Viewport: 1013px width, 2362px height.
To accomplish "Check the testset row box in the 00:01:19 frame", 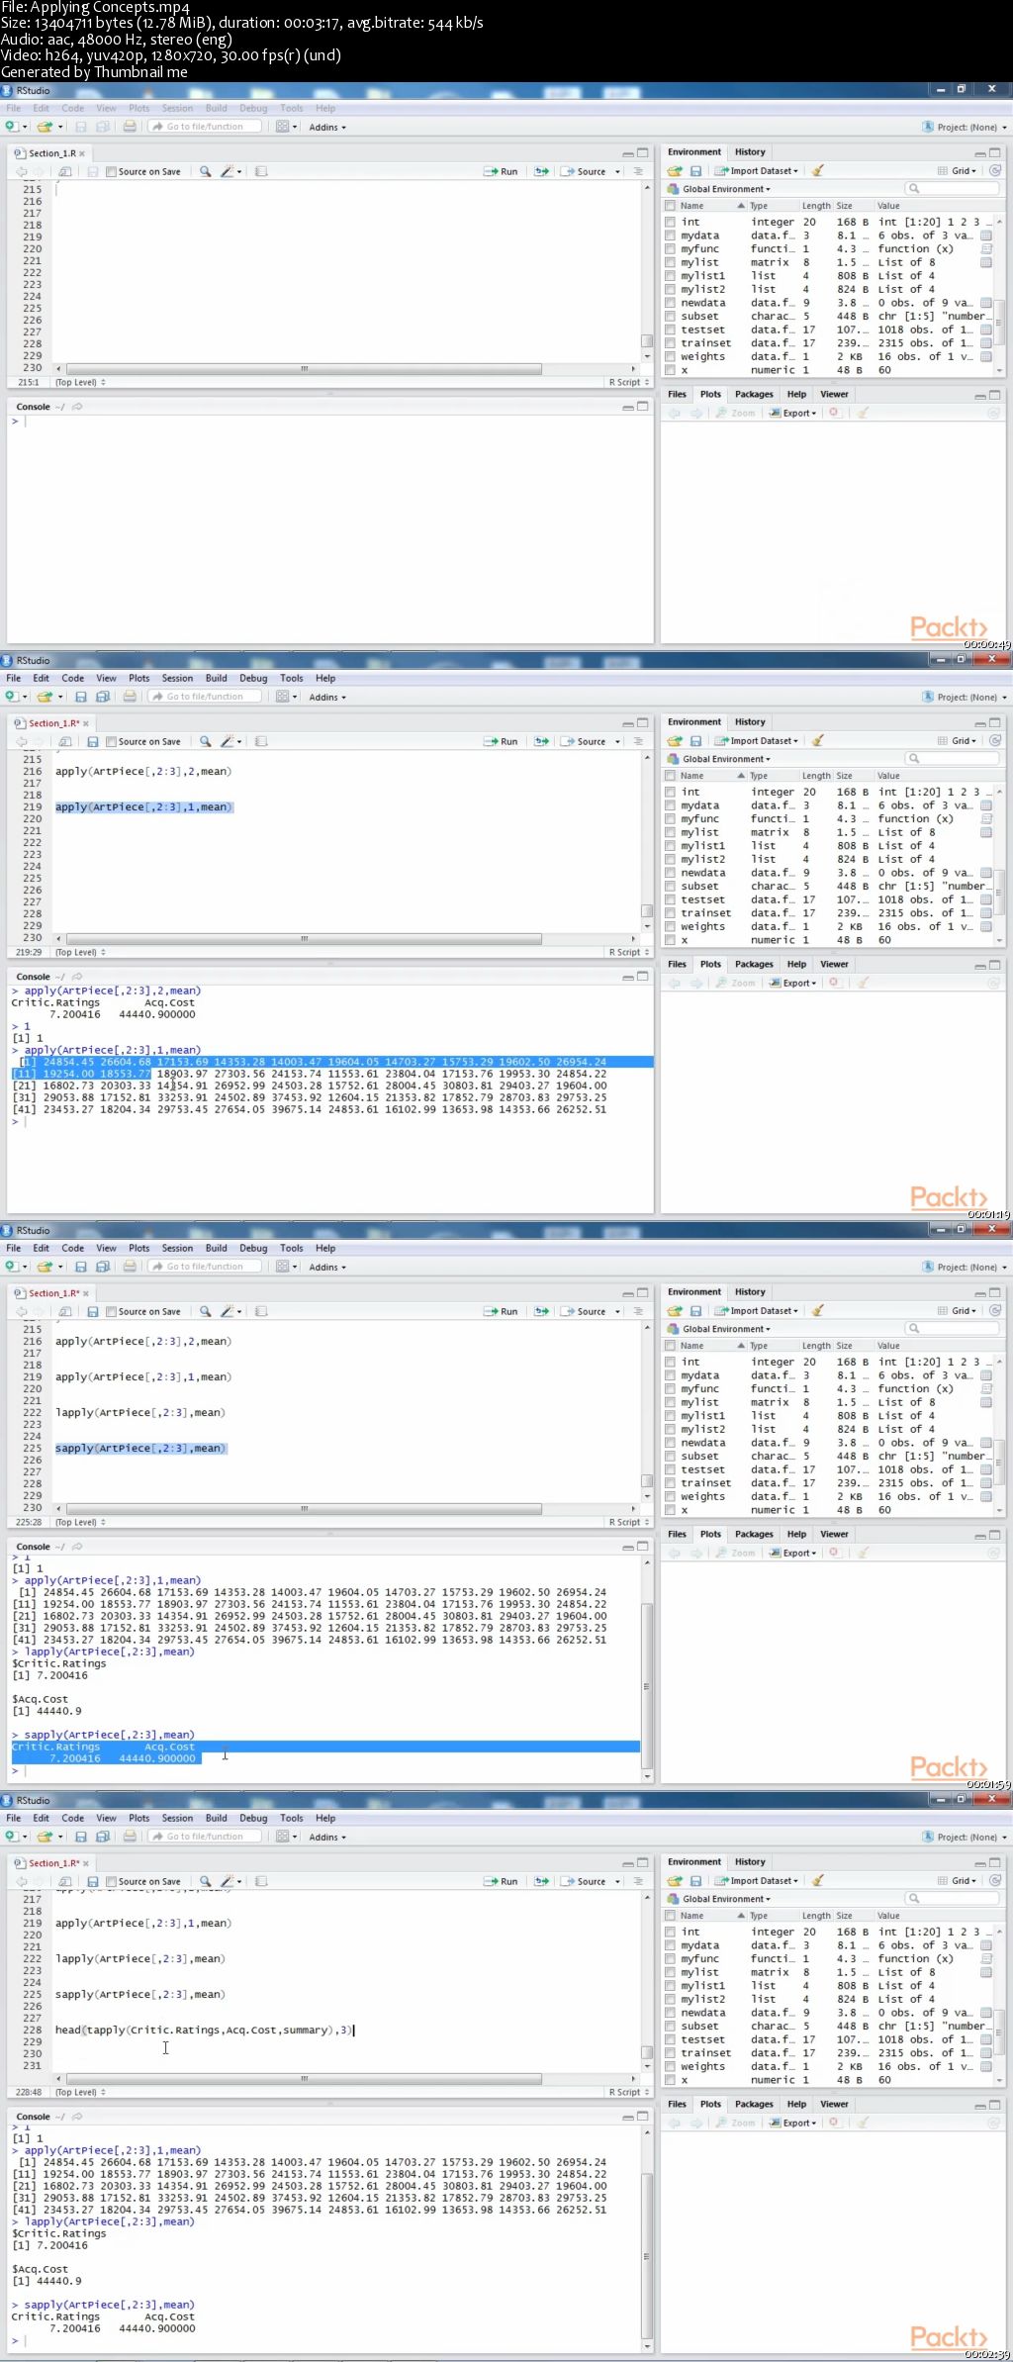I will (x=671, y=899).
